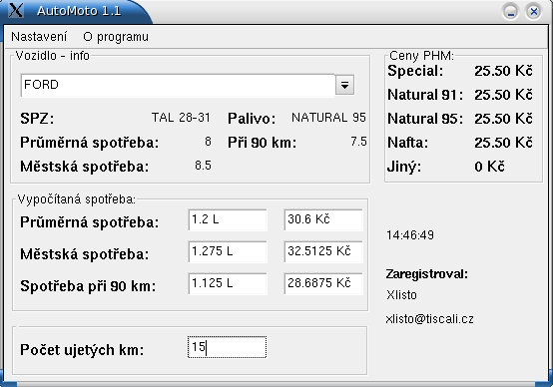The height and width of the screenshot is (387, 553).
Task: Select the Palivo: label
Action: tap(252, 119)
